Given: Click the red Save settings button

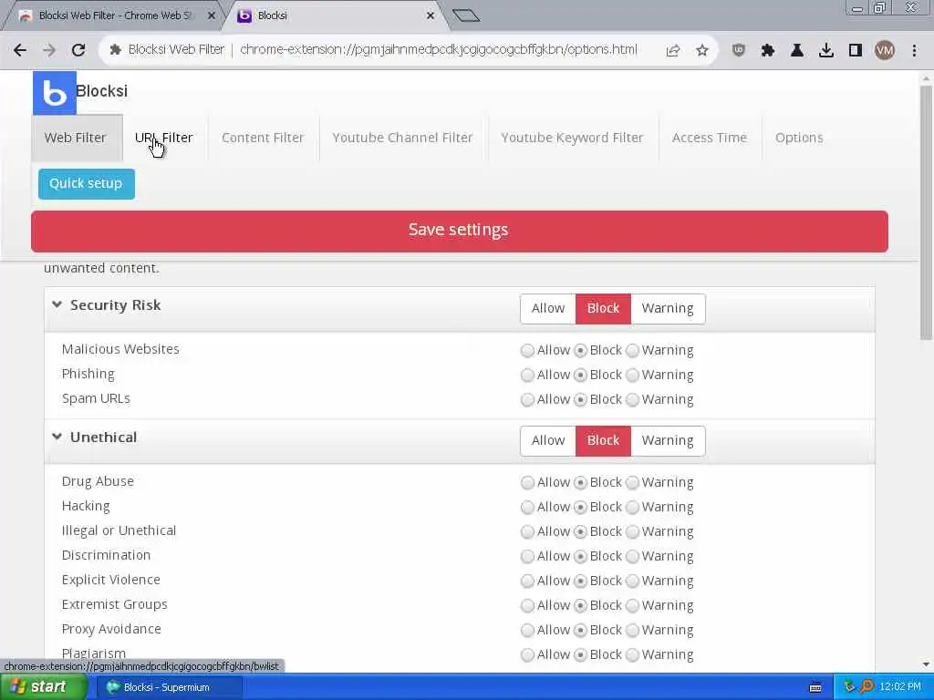Looking at the screenshot, I should tap(460, 231).
